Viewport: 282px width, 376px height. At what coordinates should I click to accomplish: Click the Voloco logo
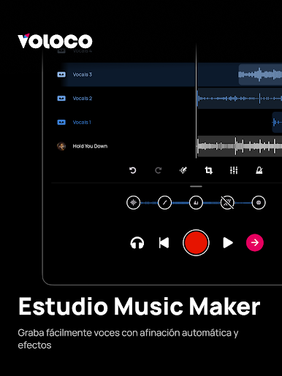click(55, 41)
